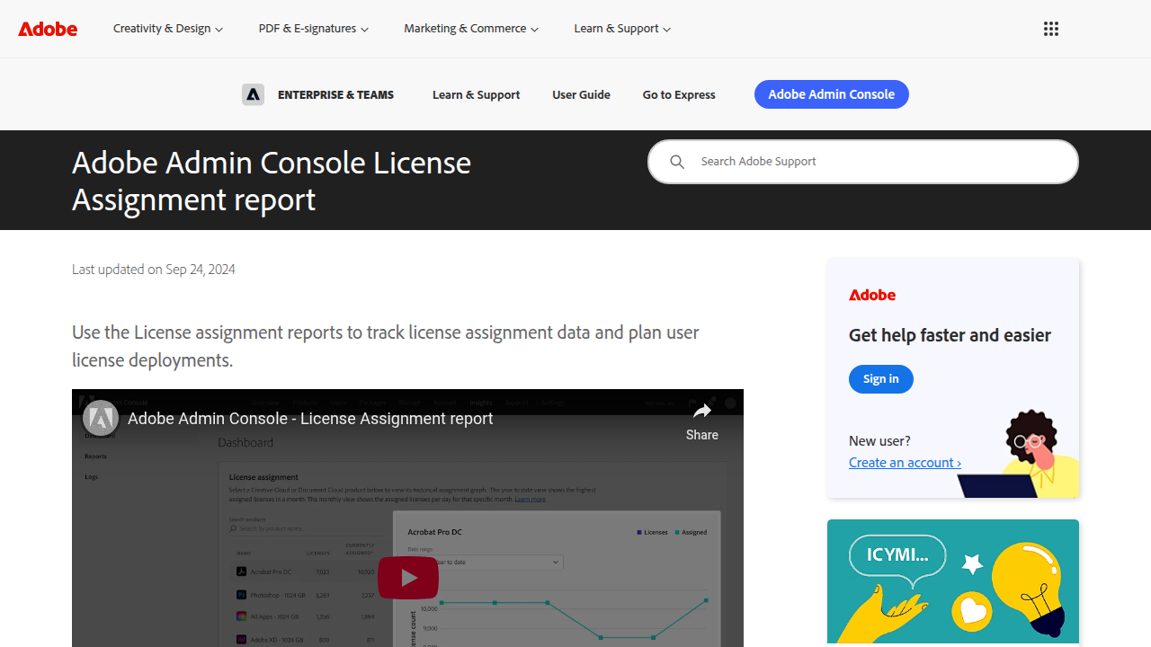Click the New user? label
1151x647 pixels.
[879, 441]
